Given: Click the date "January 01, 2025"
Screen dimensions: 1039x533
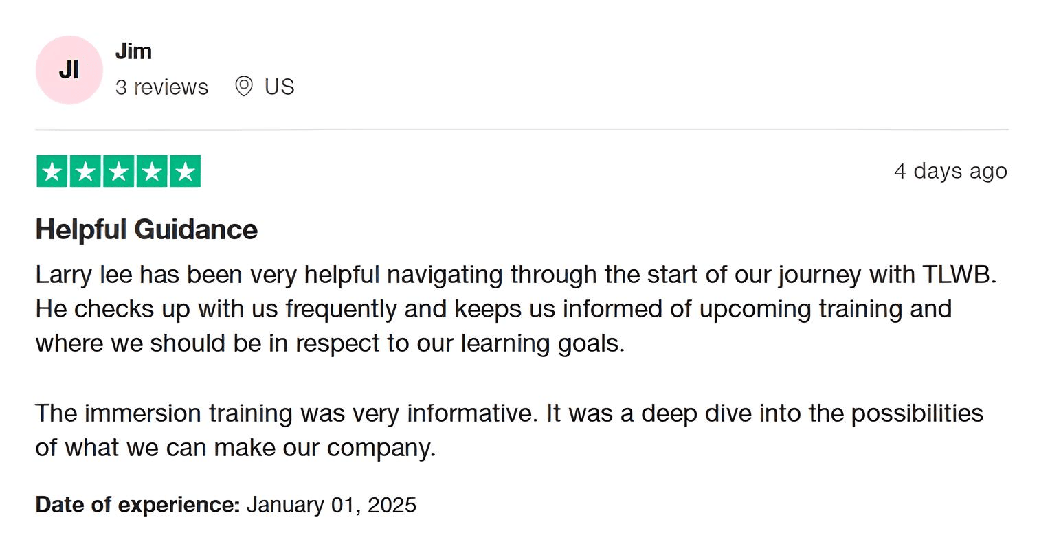Looking at the screenshot, I should pyautogui.click(x=331, y=505).
